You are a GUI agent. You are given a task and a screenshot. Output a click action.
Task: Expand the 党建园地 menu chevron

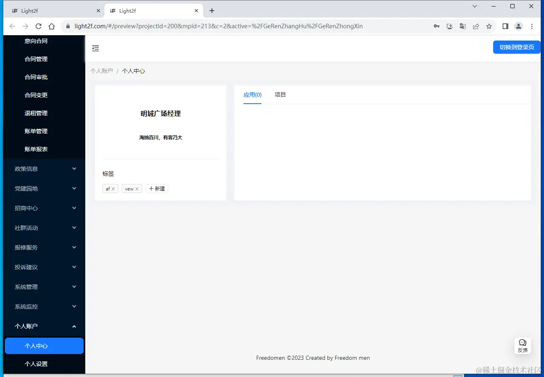[74, 188]
